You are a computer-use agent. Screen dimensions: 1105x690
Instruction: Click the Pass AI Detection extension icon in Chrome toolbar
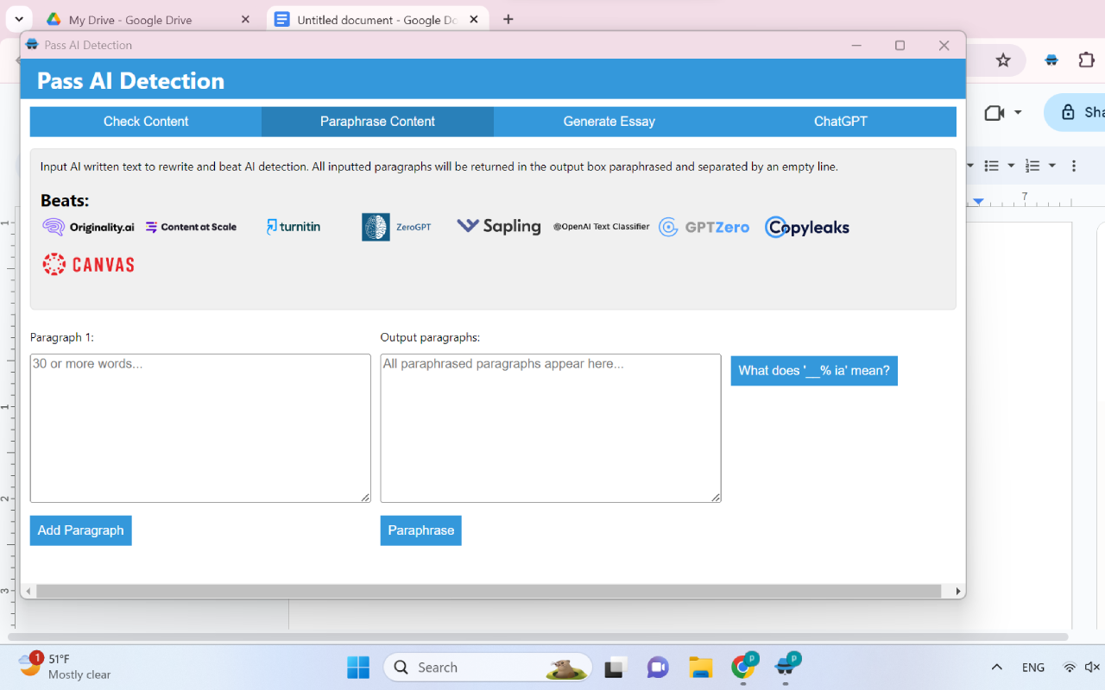click(1051, 60)
